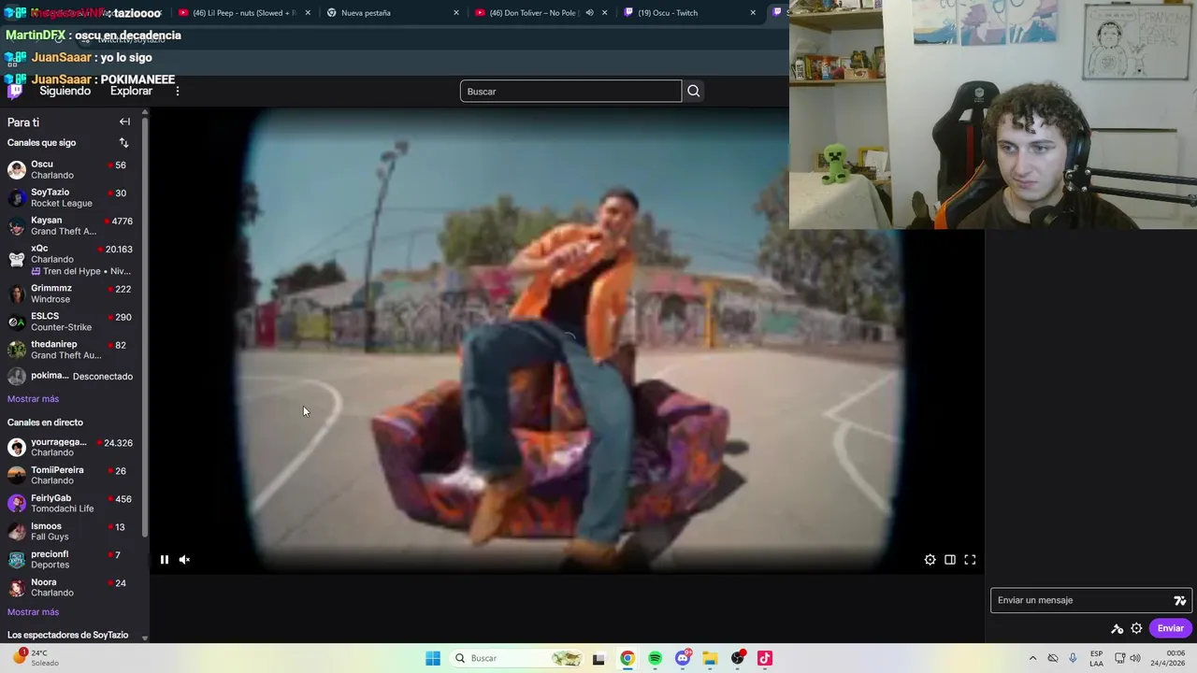1197x673 pixels.
Task: Click the microphone tray icon
Action: 1073,658
